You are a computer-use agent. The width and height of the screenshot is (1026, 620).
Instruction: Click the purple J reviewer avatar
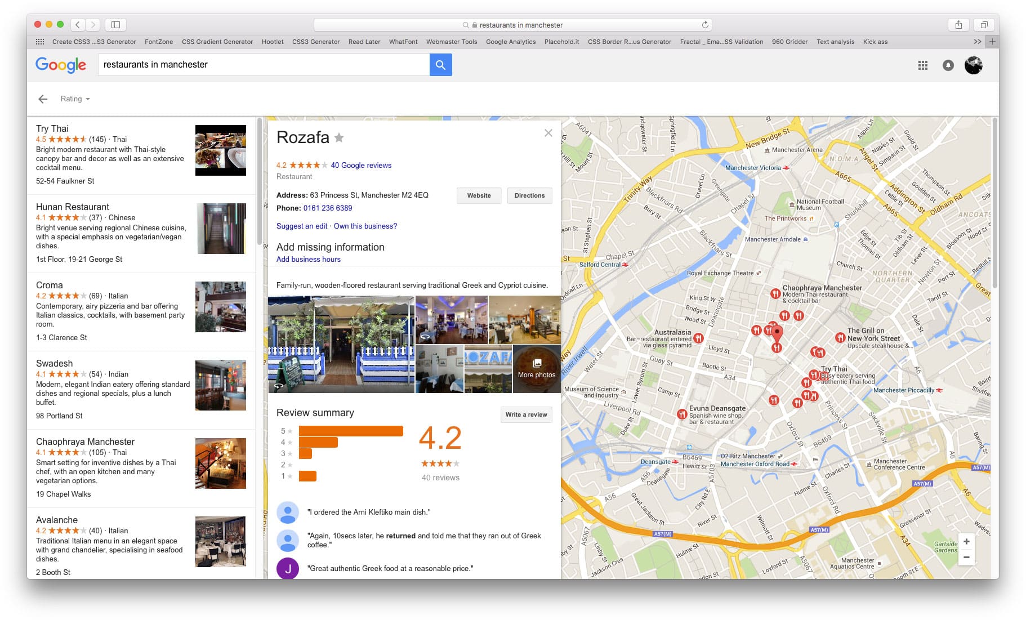288,568
